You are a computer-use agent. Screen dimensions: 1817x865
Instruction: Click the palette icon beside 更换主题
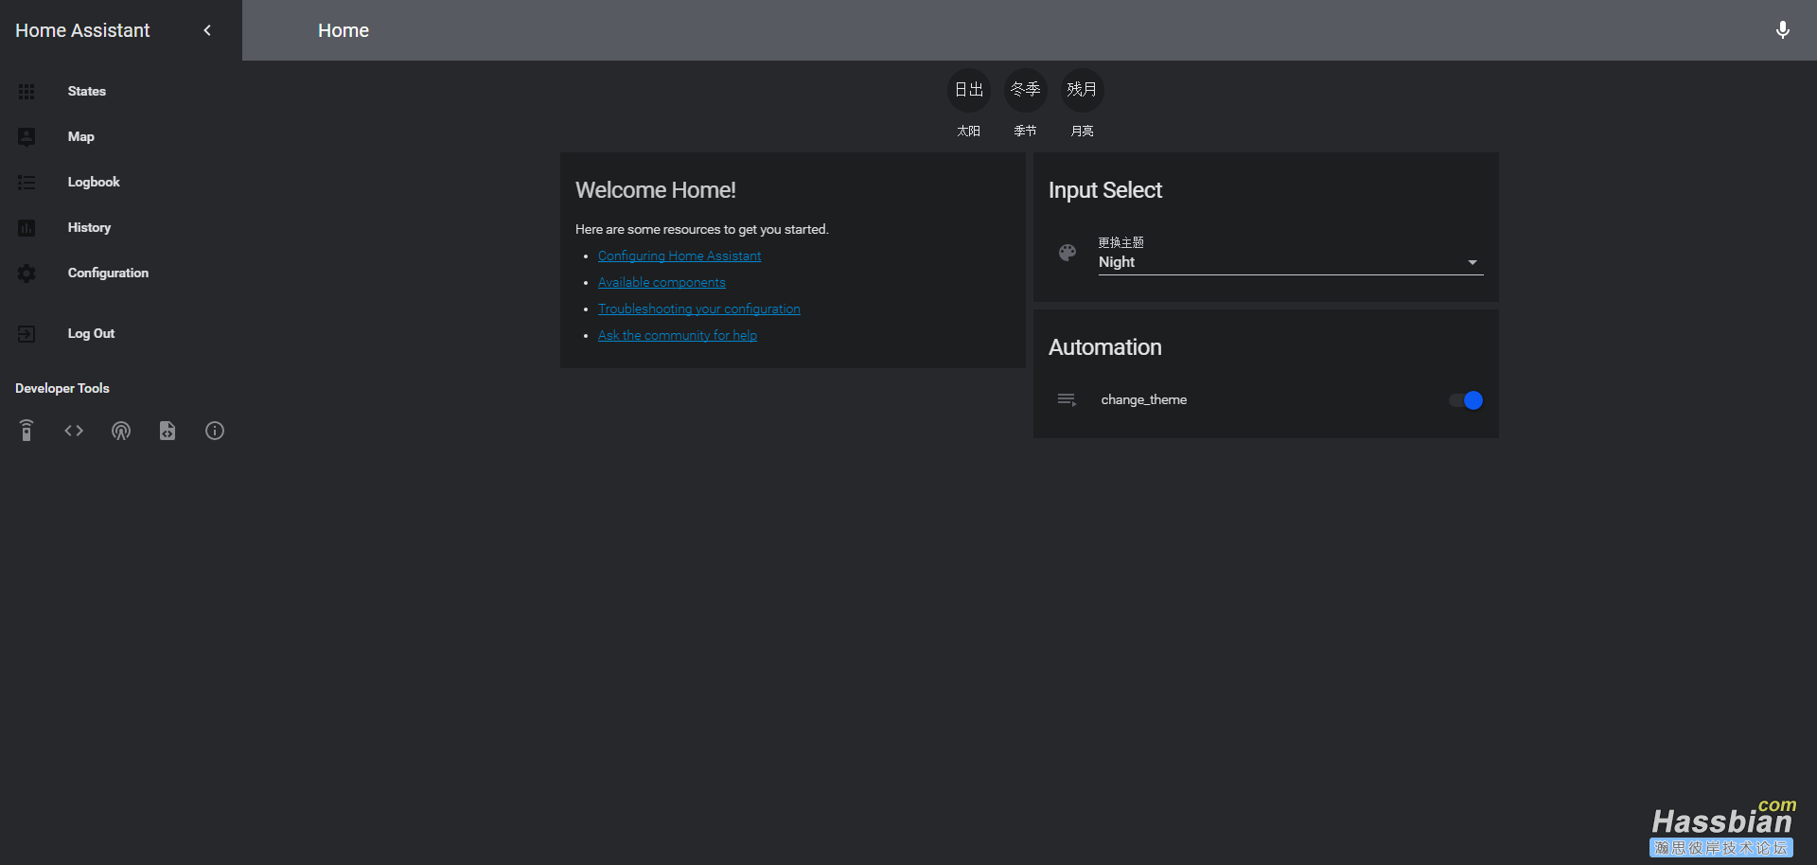coord(1067,253)
